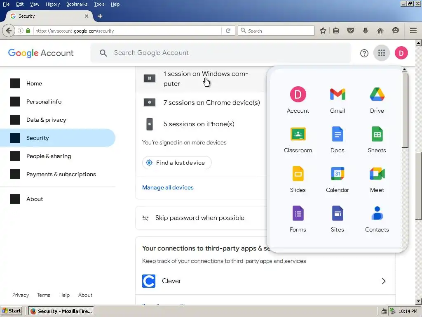Open the Edit menu

click(20, 4)
